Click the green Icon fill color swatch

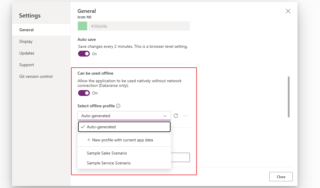pos(82,26)
